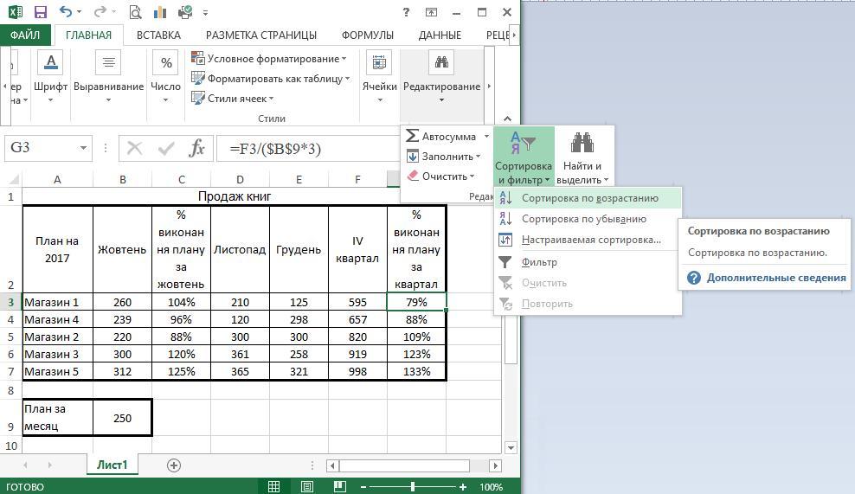This screenshot has width=855, height=494.
Task: Undo last action with Undo arrow
Action: [66, 12]
